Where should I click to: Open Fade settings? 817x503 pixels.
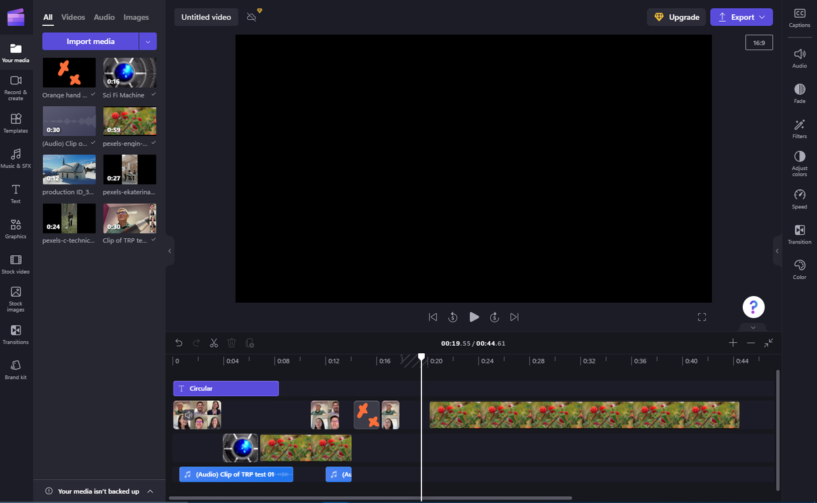click(799, 93)
